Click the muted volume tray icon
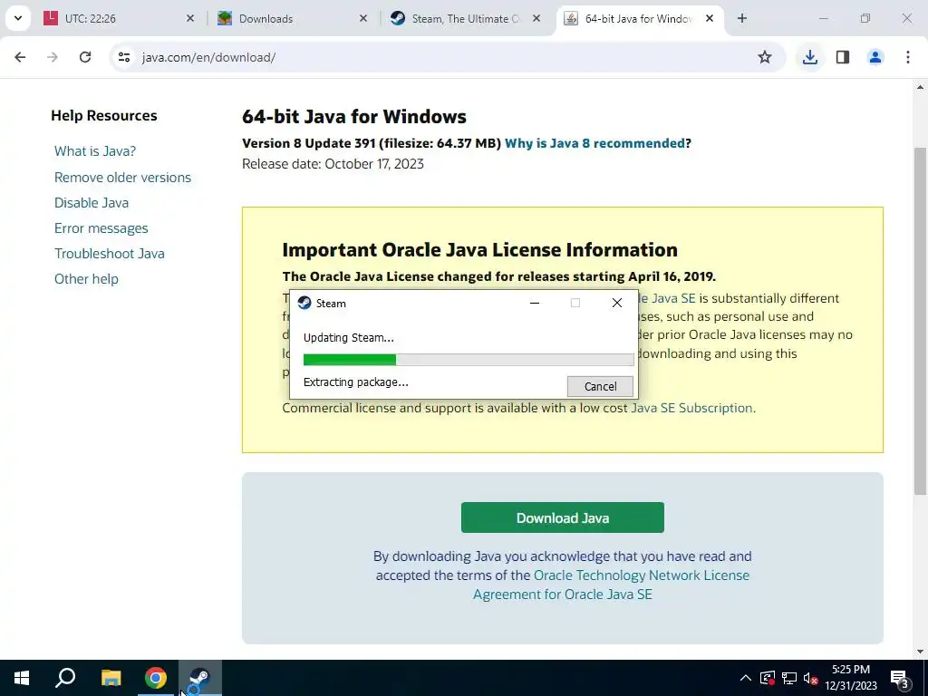Viewport: 928px width, 696px height. coord(811,678)
